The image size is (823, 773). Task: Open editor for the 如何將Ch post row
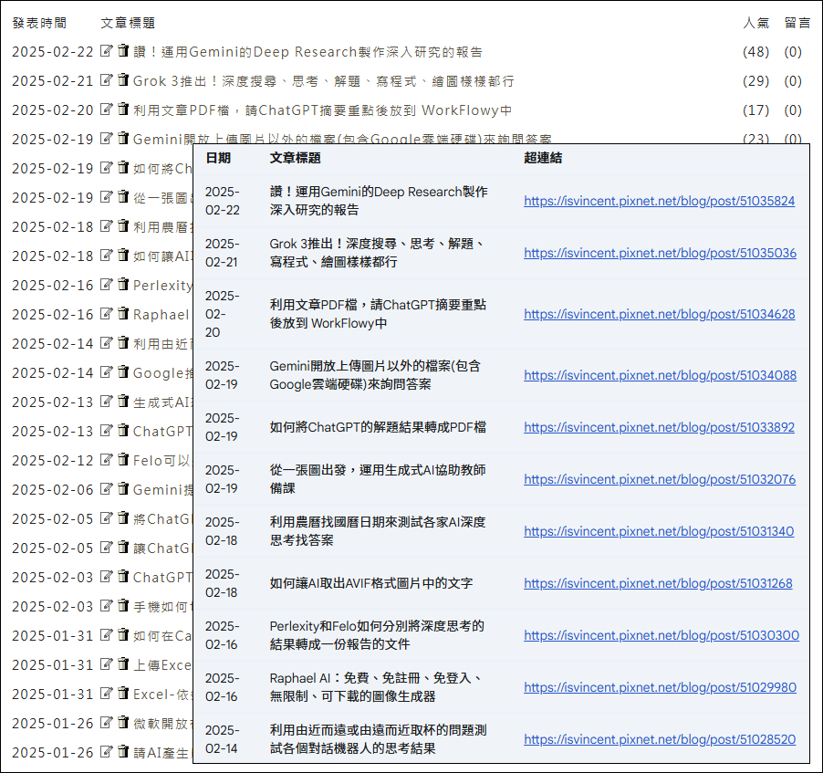coord(107,168)
